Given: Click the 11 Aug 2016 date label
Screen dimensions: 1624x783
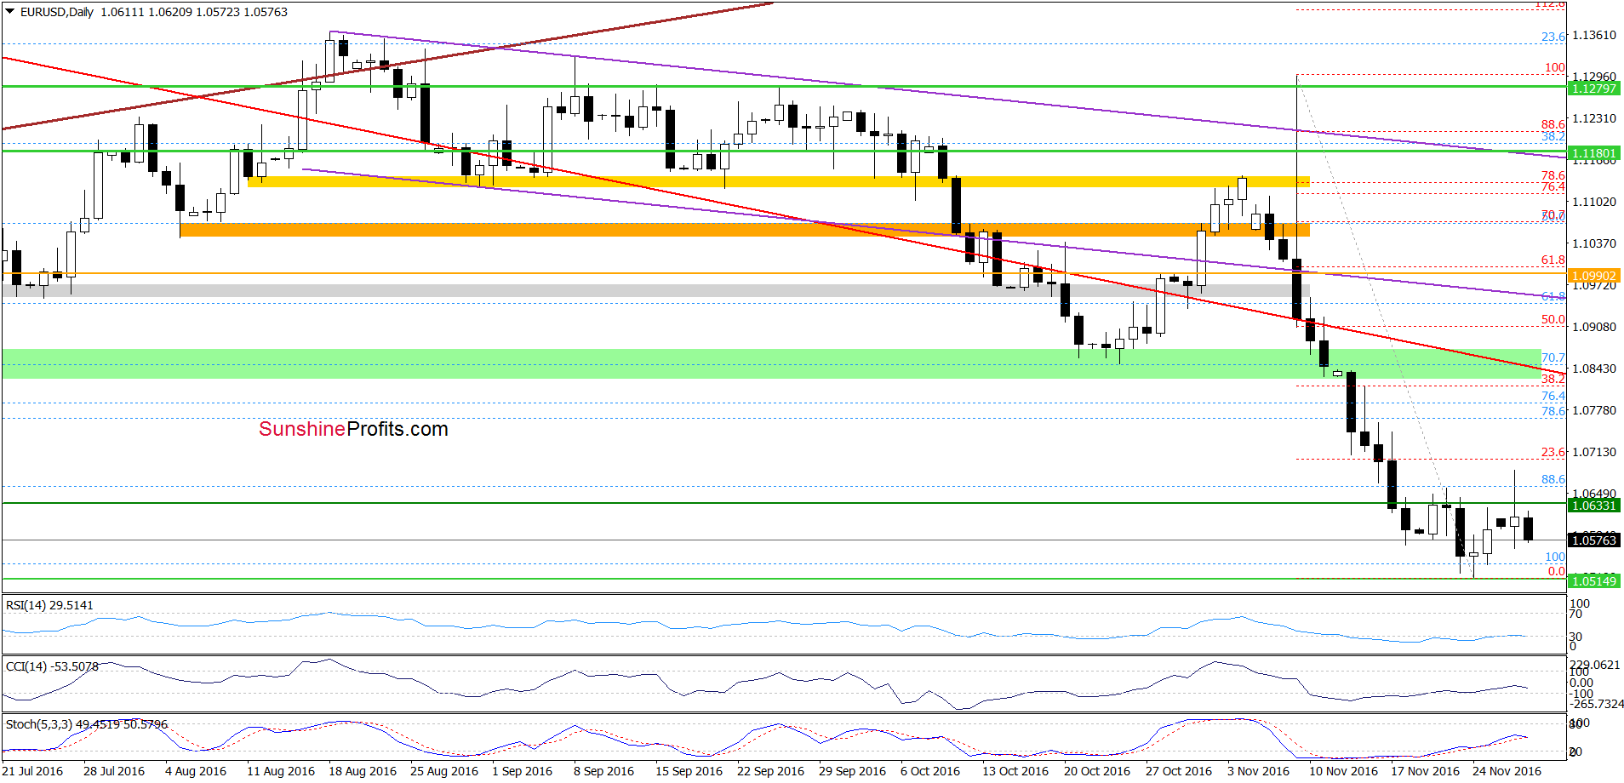Looking at the screenshot, I should [x=281, y=771].
